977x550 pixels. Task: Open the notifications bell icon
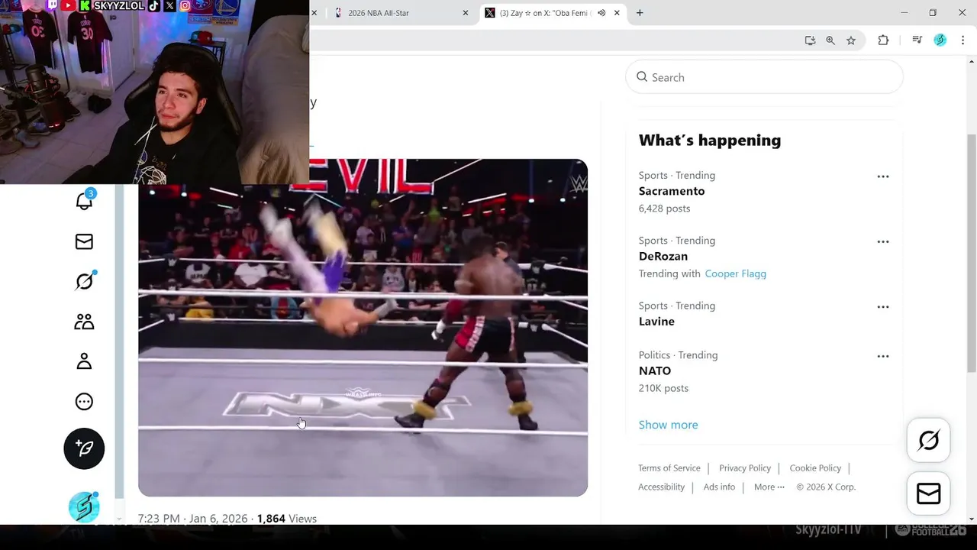click(x=85, y=200)
